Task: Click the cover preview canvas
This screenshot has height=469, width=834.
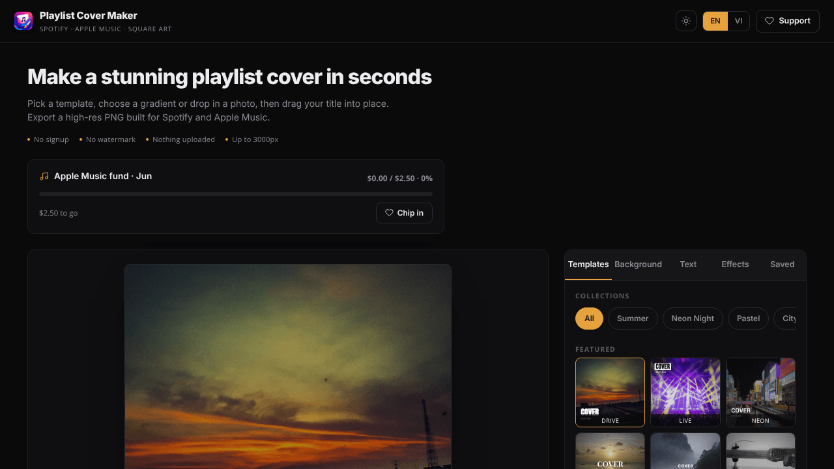Action: point(288,366)
